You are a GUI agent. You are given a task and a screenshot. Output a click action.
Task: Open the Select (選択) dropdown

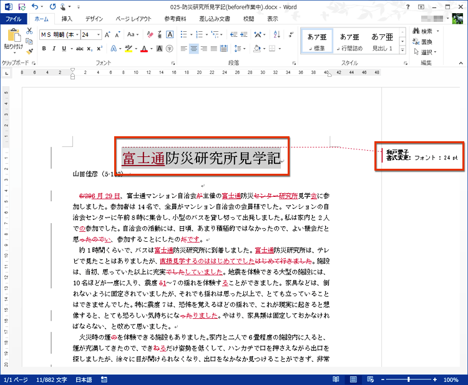pyautogui.click(x=425, y=52)
